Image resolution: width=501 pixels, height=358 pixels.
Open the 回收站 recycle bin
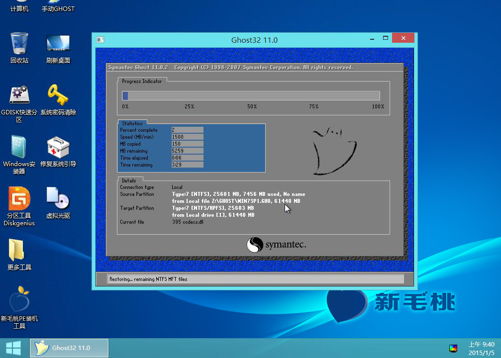coord(19,48)
